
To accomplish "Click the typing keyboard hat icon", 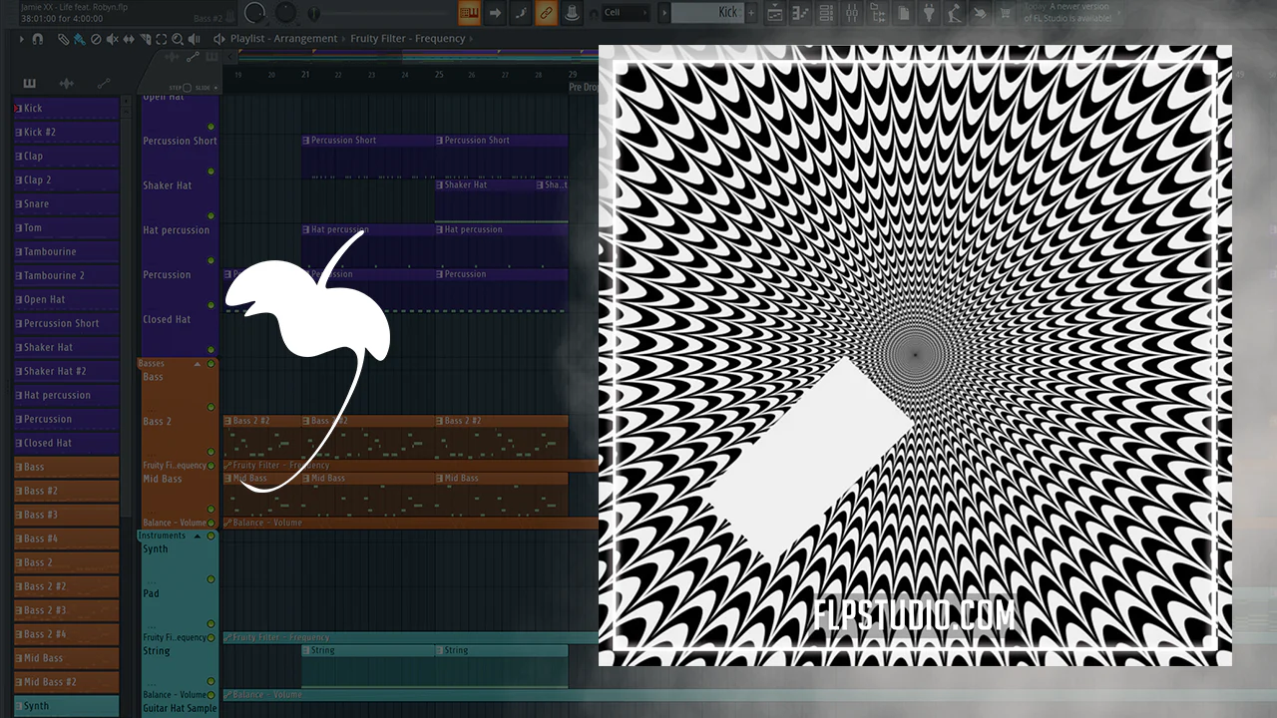I will click(573, 13).
